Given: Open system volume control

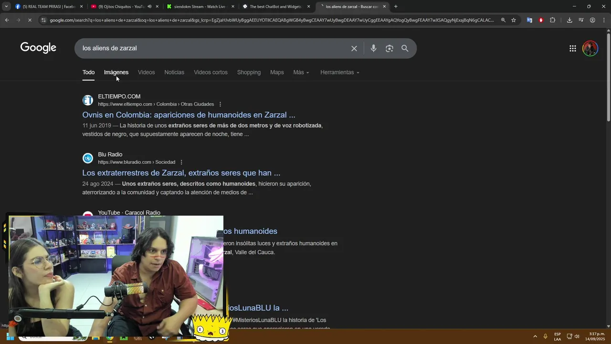Looking at the screenshot, I should tap(577, 336).
